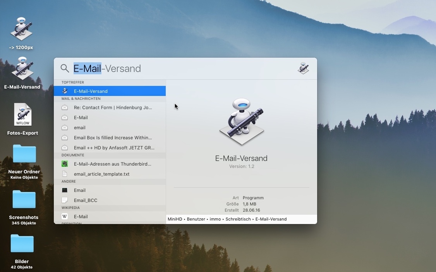
Task: Open the 'Re: Contact Form | Hindenburg' mail result
Action: 110,108
